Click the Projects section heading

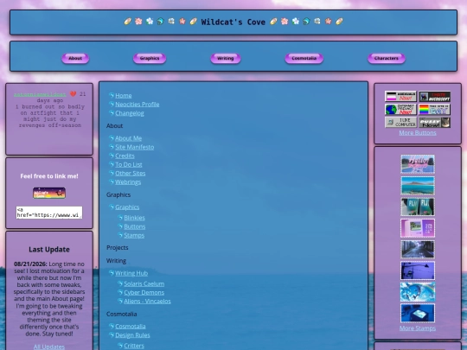pos(118,248)
